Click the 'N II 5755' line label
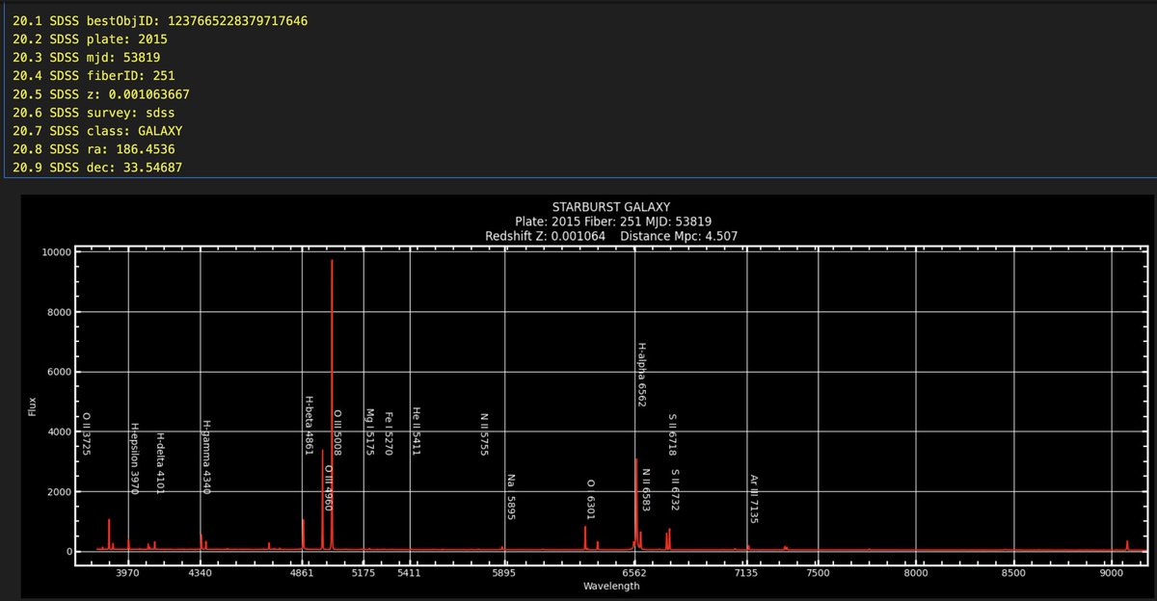 [x=484, y=434]
